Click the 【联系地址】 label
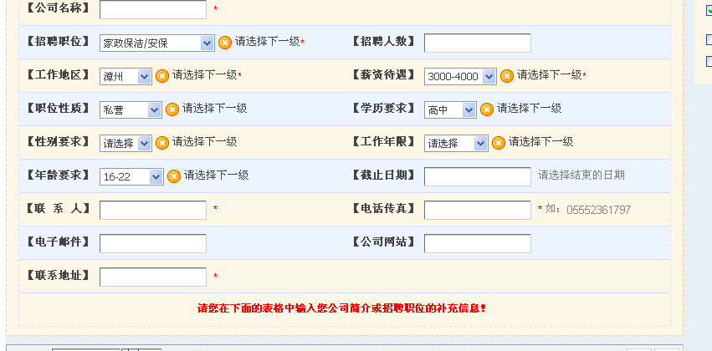Viewport: 712px width, 351px height. [58, 275]
